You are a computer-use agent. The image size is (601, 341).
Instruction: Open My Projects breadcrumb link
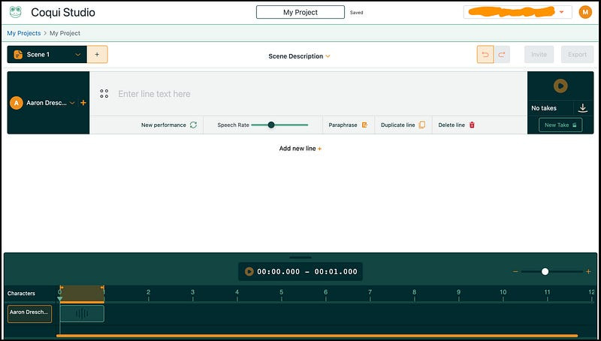(x=24, y=33)
